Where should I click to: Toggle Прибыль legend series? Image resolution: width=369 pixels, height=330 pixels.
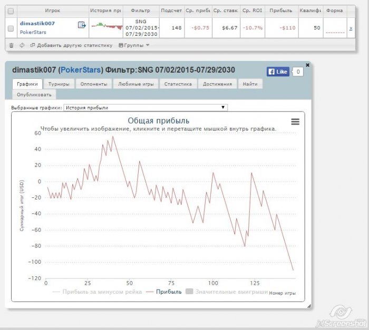pyautogui.click(x=164, y=292)
